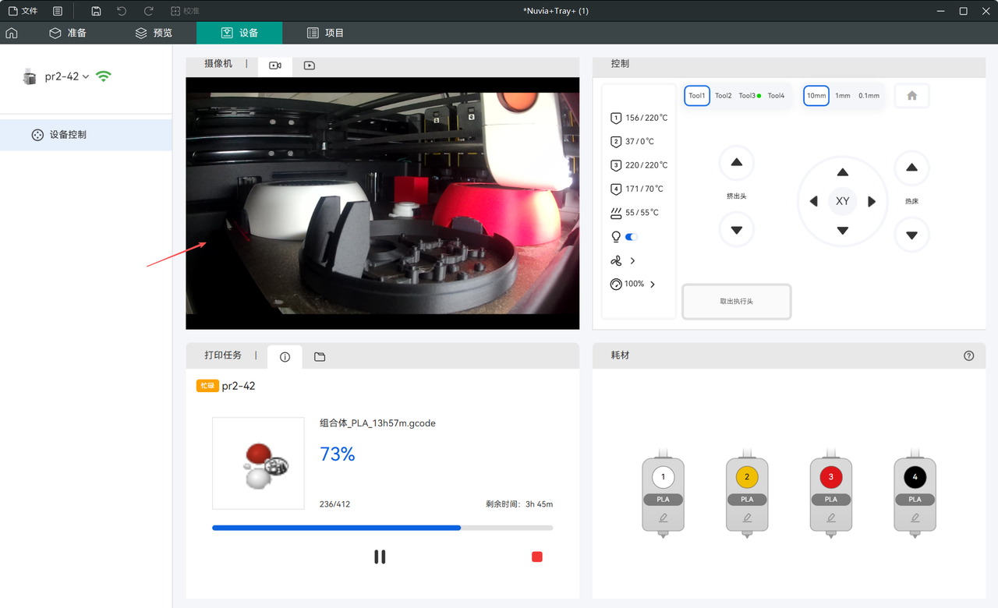Click the filament help question mark icon

pos(968,355)
